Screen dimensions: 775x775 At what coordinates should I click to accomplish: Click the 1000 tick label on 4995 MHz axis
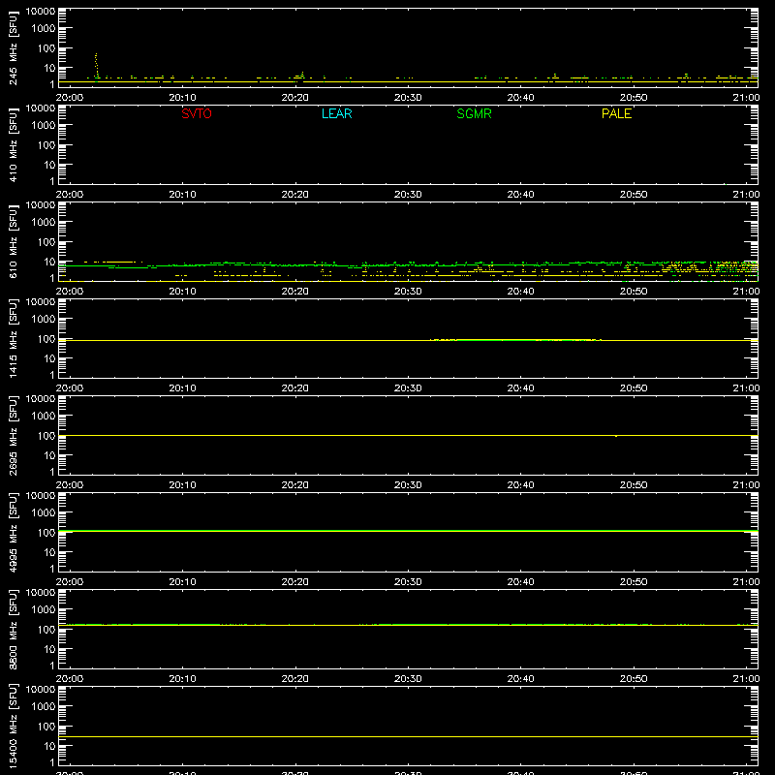point(44,513)
